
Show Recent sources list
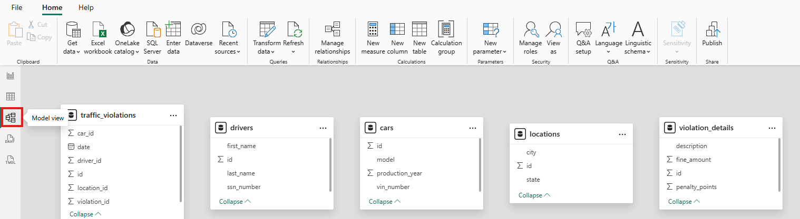(228, 38)
